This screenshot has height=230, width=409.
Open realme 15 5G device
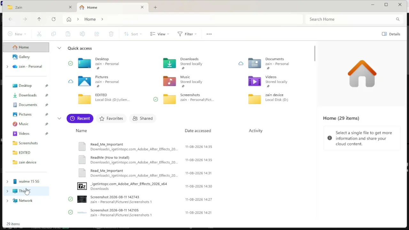[29, 181]
